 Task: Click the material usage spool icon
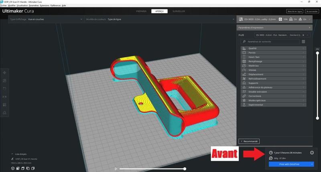(270, 158)
